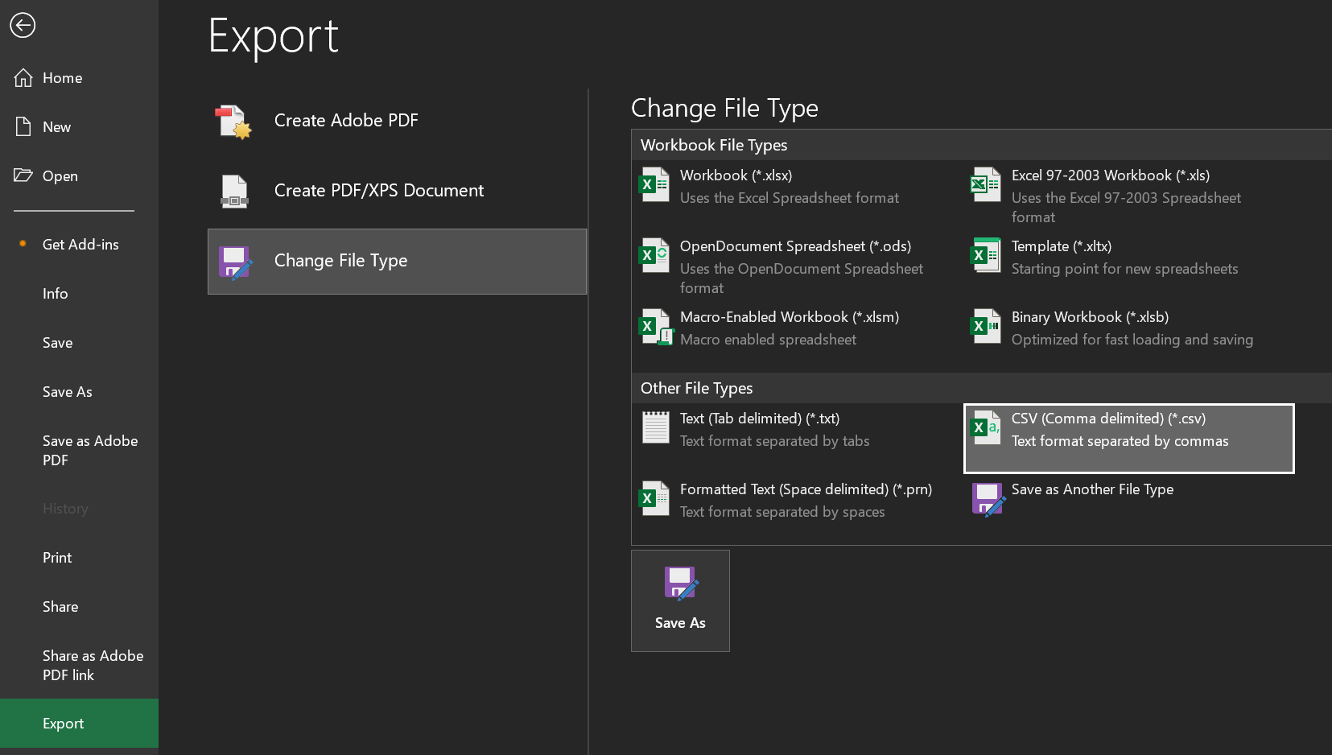The width and height of the screenshot is (1332, 755).
Task: Click 'Uses the Excel Spreadsheet format' description
Action: (x=790, y=198)
